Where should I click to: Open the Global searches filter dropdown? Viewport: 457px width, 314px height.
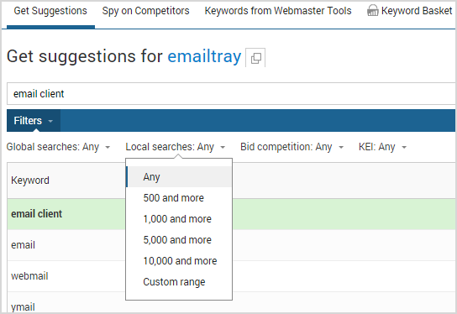[x=58, y=147]
